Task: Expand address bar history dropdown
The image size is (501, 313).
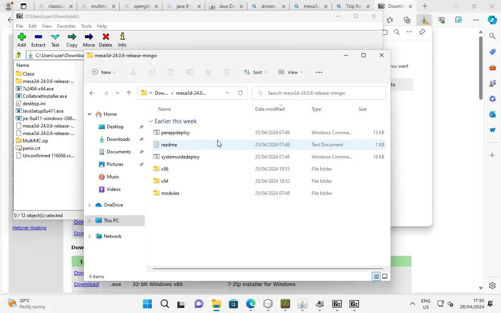Action: (227, 93)
